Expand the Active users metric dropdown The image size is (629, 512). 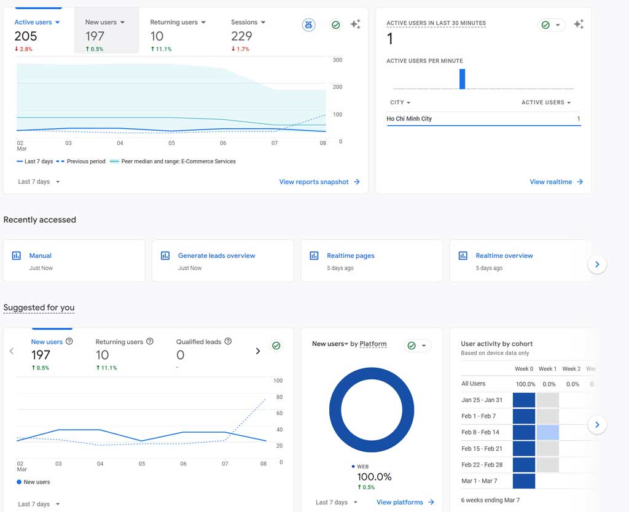[x=56, y=21]
